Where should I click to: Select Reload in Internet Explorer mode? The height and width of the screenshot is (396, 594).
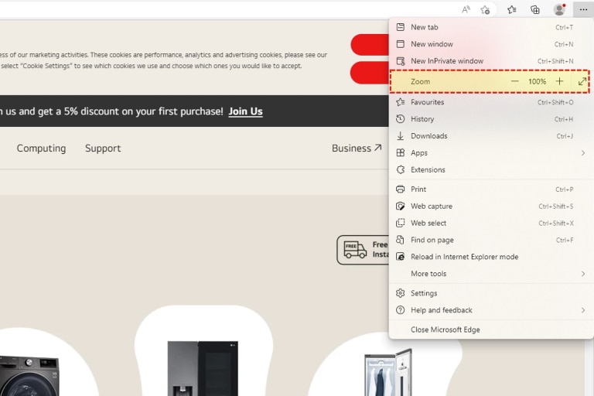coord(464,257)
